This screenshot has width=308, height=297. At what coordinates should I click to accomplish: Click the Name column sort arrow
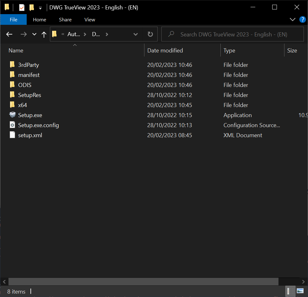click(75, 45)
